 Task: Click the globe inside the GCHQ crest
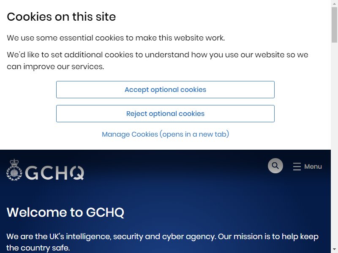[x=14, y=173]
